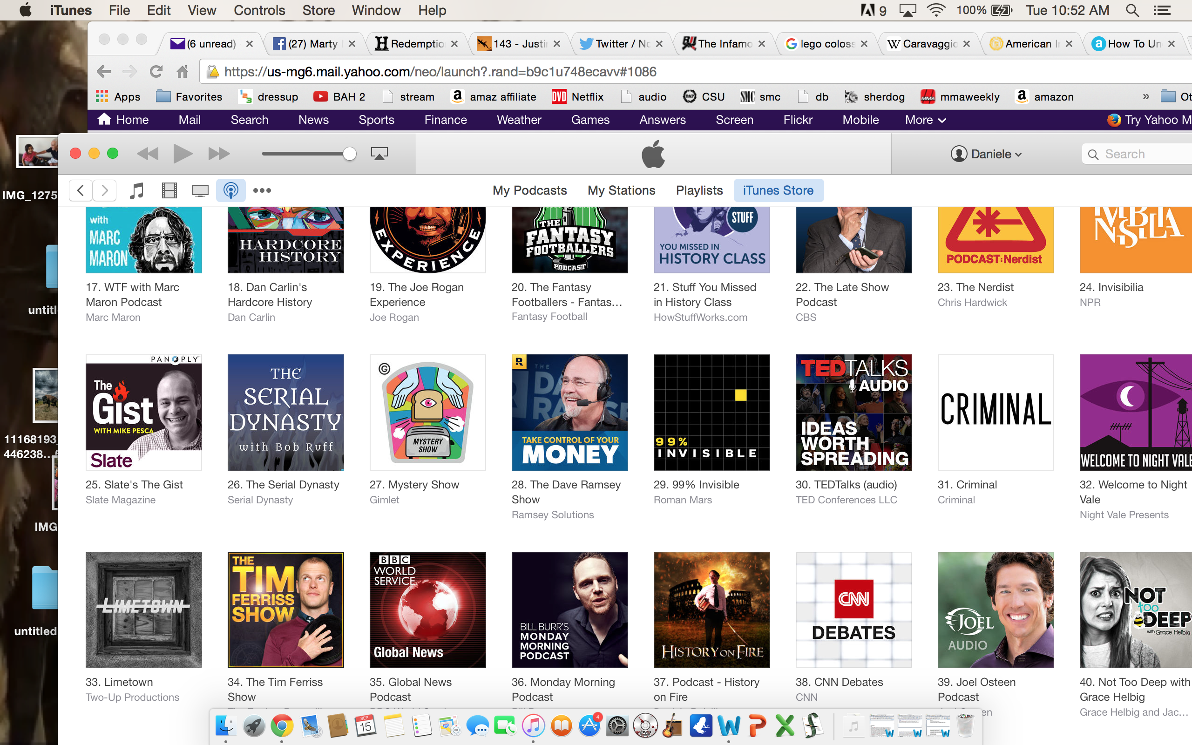Click the 'Chris Hardwick' author link
Viewport: 1192px width, 745px height.
point(972,303)
